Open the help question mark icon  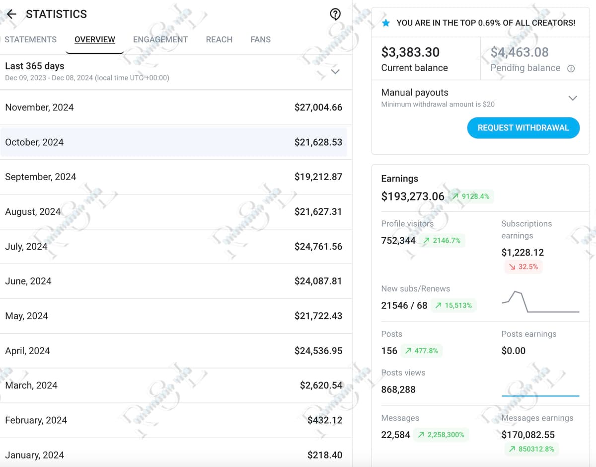tap(335, 14)
